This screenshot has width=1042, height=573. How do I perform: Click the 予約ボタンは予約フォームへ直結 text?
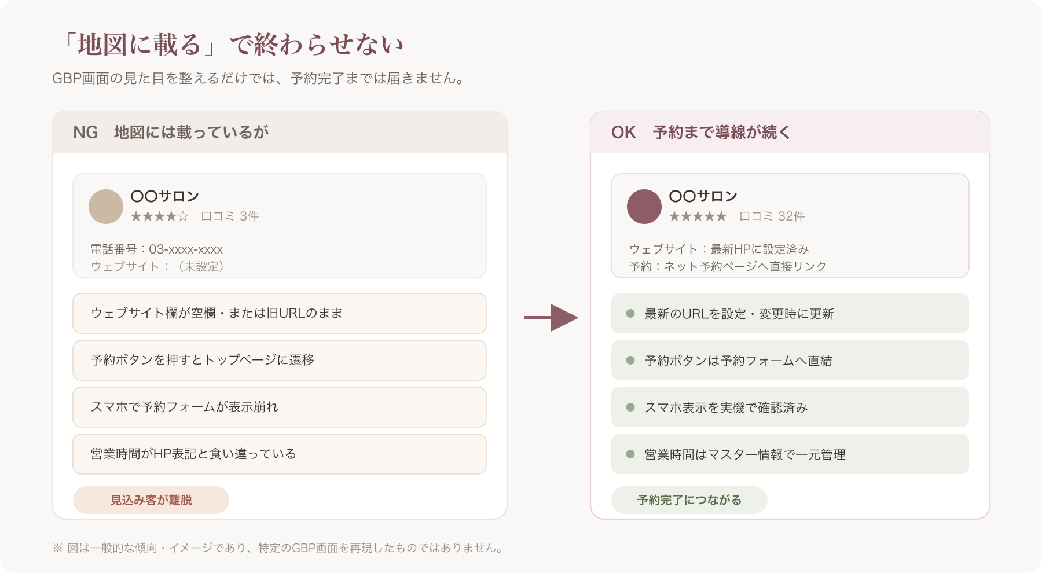point(738,361)
